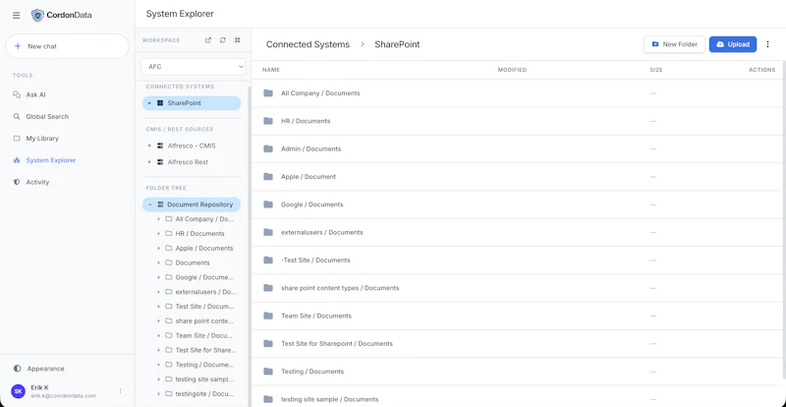Click the Alfresco Rest server icon
Image resolution: width=786 pixels, height=407 pixels.
[x=160, y=162]
